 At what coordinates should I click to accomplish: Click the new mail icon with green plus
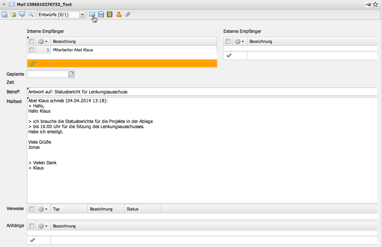[x=5, y=14]
